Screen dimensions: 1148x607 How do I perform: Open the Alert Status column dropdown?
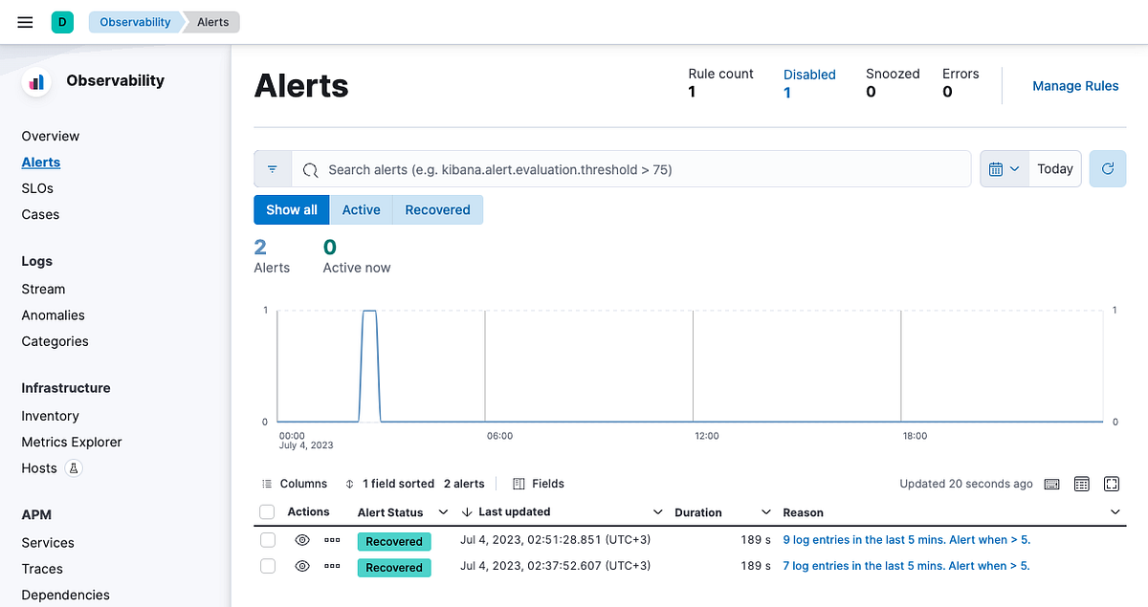coord(443,511)
